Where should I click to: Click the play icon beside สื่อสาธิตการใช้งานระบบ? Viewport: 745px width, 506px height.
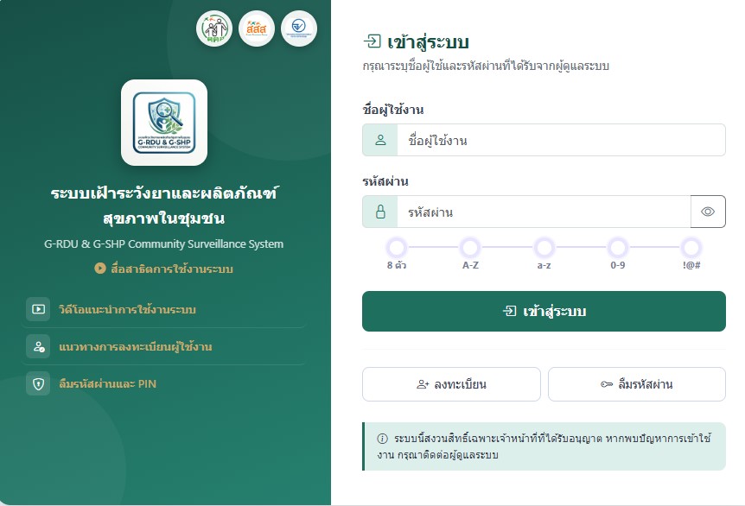pos(99,269)
